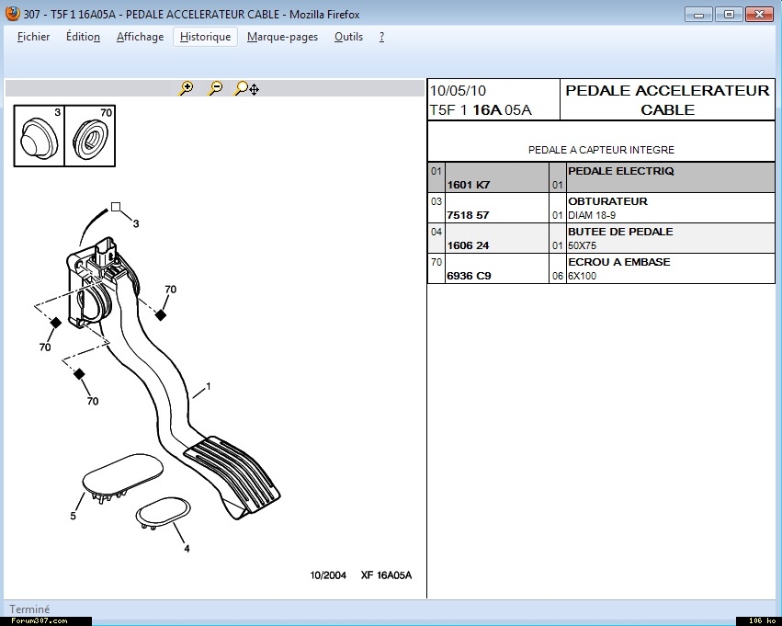Click the ECROU A EMBASE description

pos(619,262)
